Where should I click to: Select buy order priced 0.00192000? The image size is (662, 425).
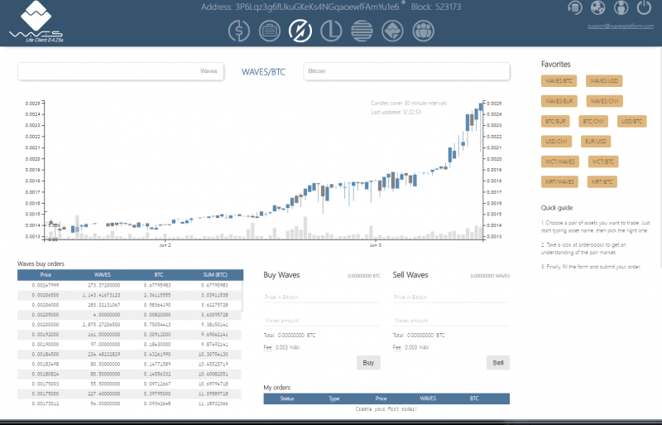point(130,335)
